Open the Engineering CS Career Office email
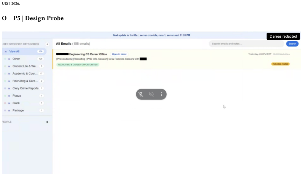 point(177,59)
